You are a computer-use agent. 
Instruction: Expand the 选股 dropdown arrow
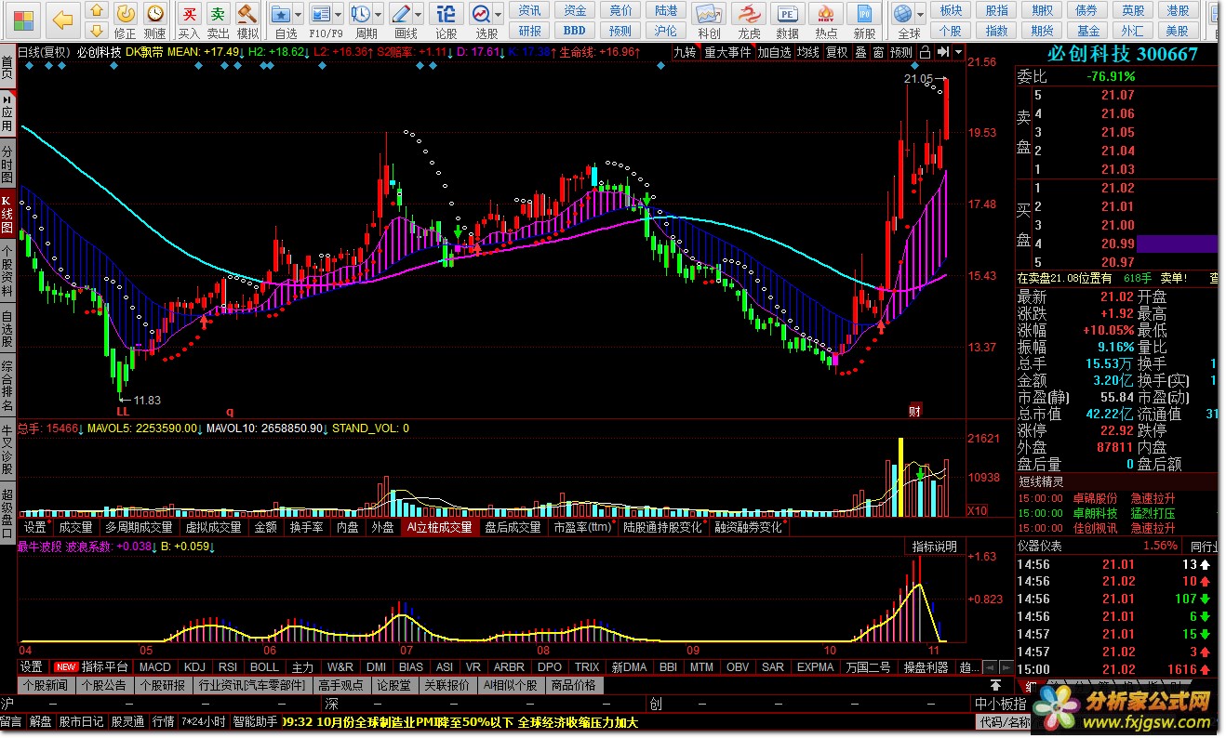tap(499, 15)
